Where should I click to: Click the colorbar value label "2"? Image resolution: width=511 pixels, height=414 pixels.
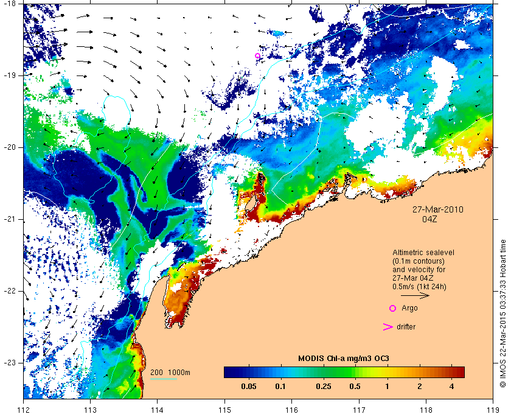(x=419, y=387)
